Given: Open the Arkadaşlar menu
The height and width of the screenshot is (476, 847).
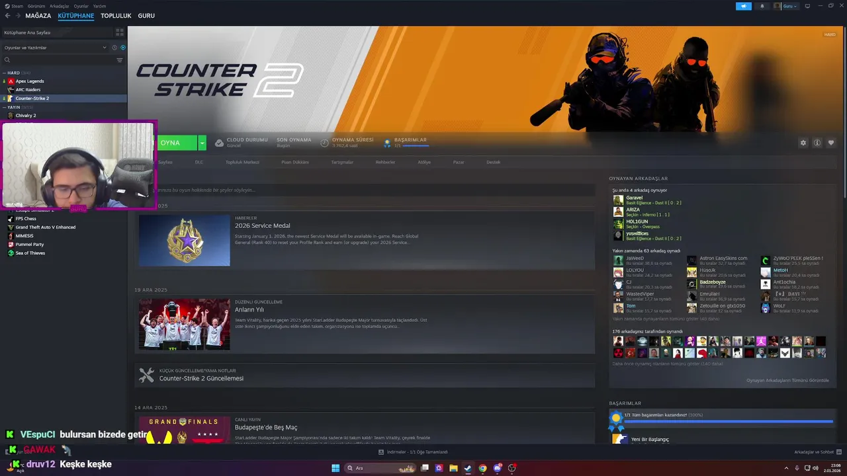Looking at the screenshot, I should click(60, 6).
